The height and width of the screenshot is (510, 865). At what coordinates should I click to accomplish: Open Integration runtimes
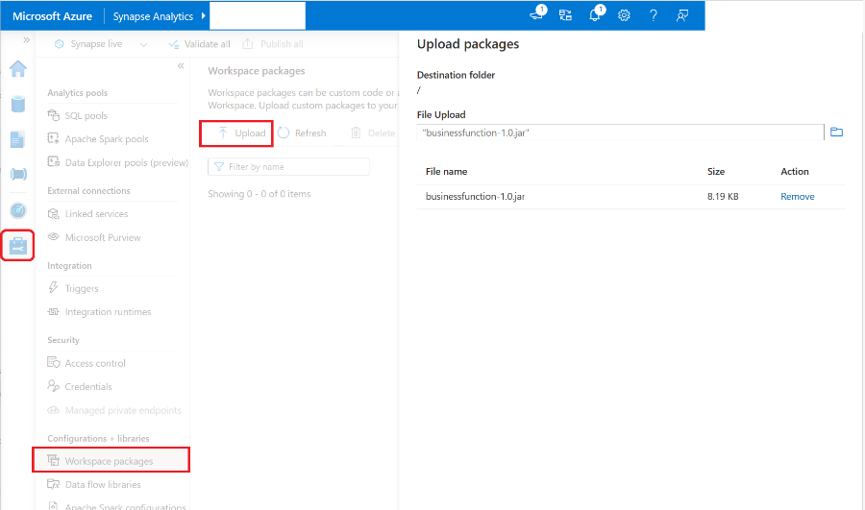(x=108, y=312)
